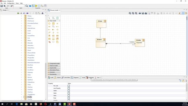Expand the Instance model palette group
Viewport: 188px width, 106px height.
click(54, 66)
